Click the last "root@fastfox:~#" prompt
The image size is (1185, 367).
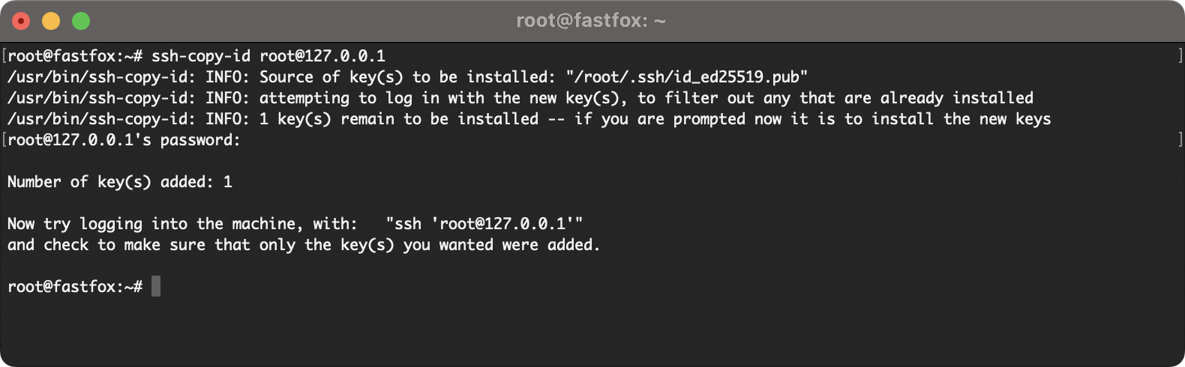pyautogui.click(x=75, y=287)
